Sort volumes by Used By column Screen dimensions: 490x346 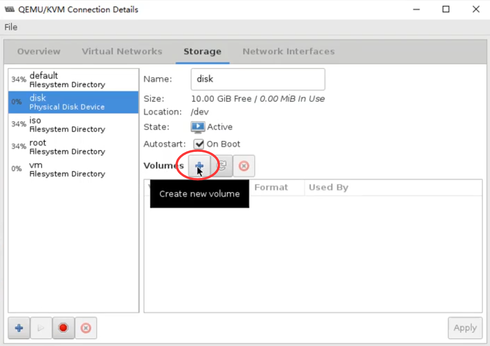click(x=328, y=187)
